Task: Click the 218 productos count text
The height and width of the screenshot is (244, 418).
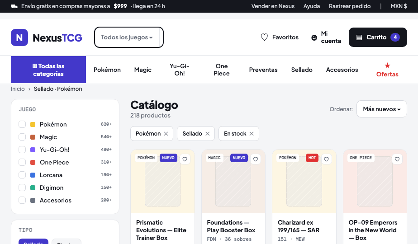Action: point(150,115)
